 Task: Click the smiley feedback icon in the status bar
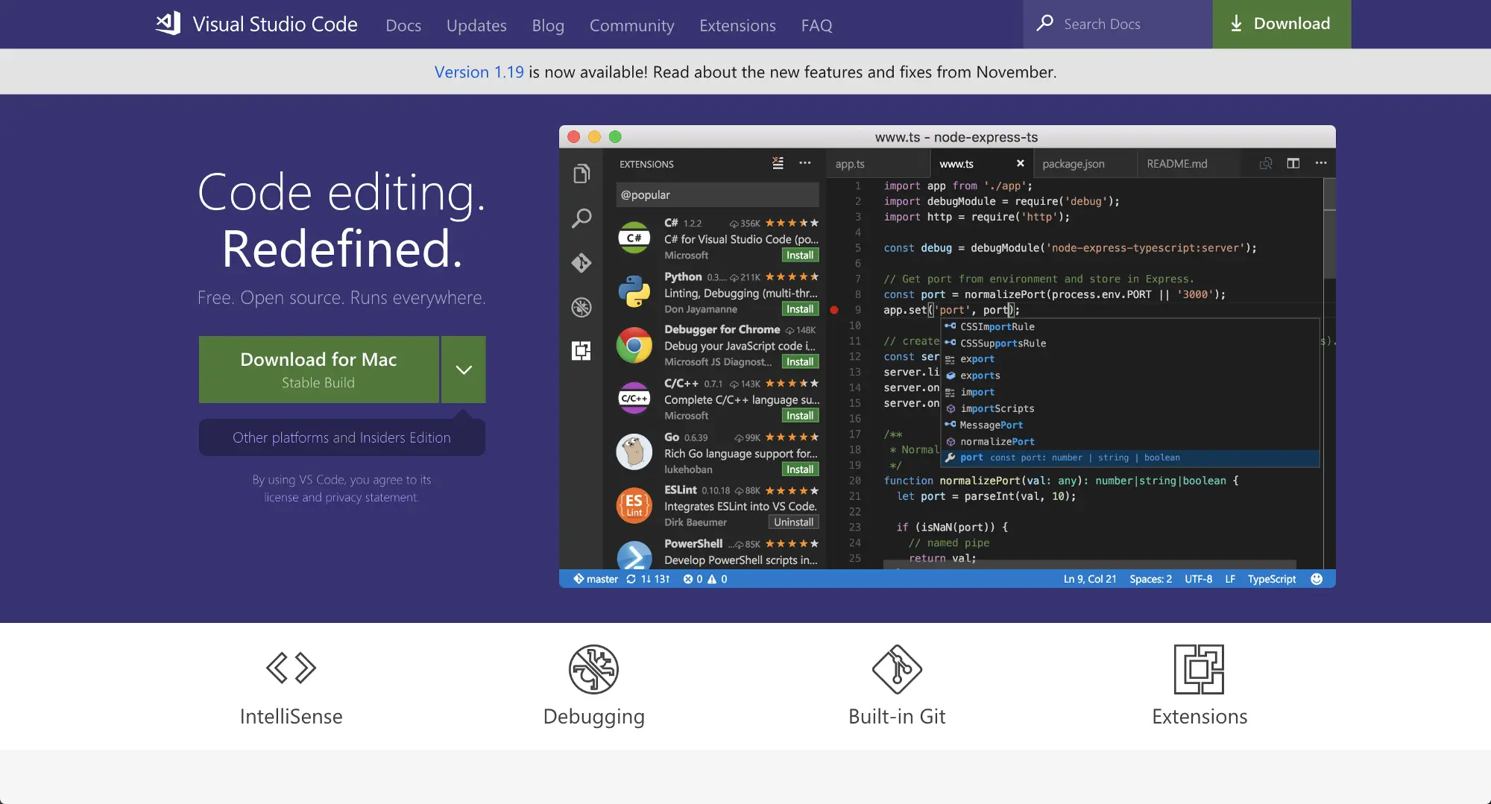pos(1317,578)
